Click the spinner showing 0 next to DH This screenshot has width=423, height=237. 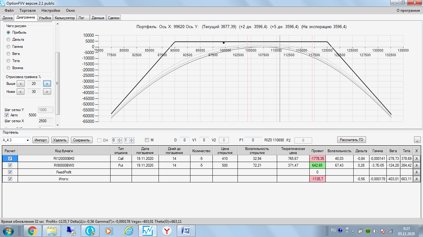coord(117,140)
